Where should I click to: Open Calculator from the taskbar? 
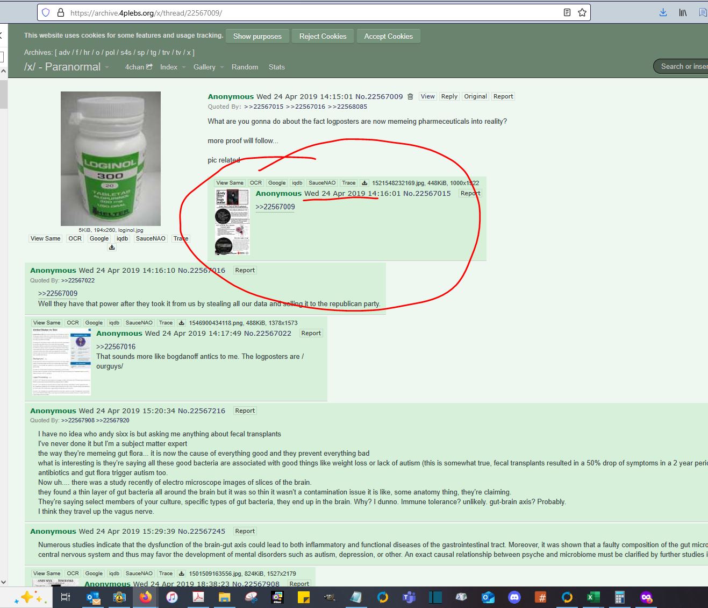tap(620, 597)
